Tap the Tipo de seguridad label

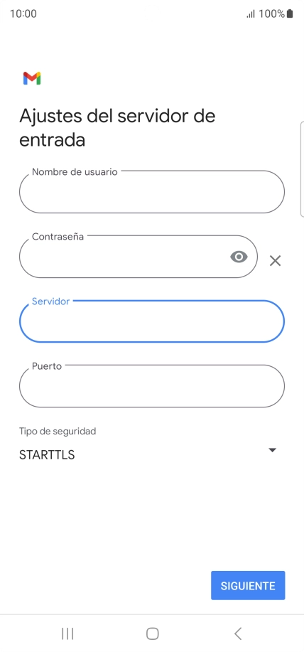coord(58,431)
